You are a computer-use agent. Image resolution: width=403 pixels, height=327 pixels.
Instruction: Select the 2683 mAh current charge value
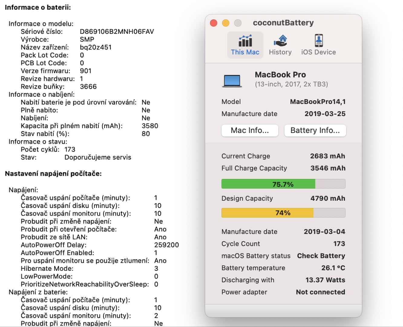328,156
